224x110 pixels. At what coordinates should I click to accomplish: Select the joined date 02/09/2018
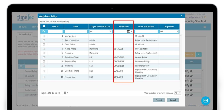[119, 57]
